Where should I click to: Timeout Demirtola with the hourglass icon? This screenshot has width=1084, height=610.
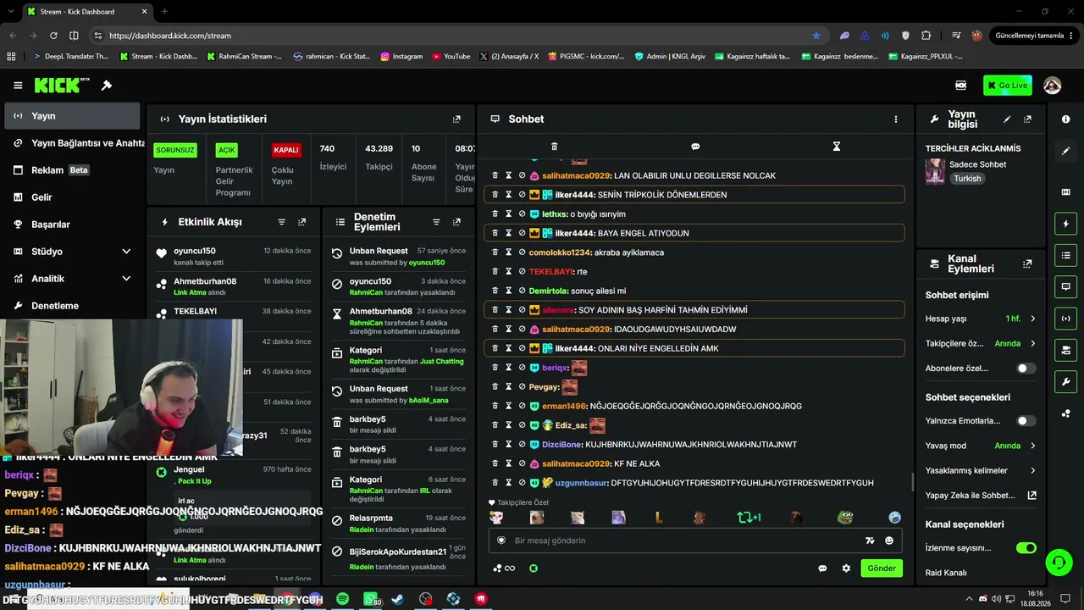tap(508, 291)
